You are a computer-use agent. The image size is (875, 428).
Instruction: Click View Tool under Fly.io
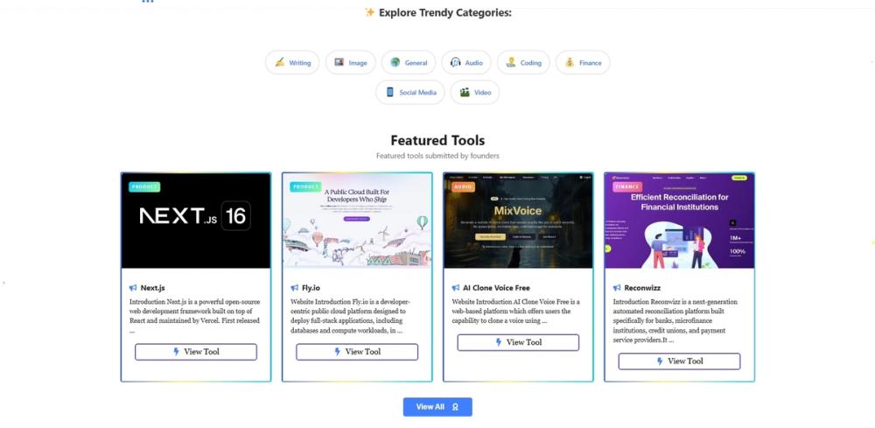pos(357,352)
